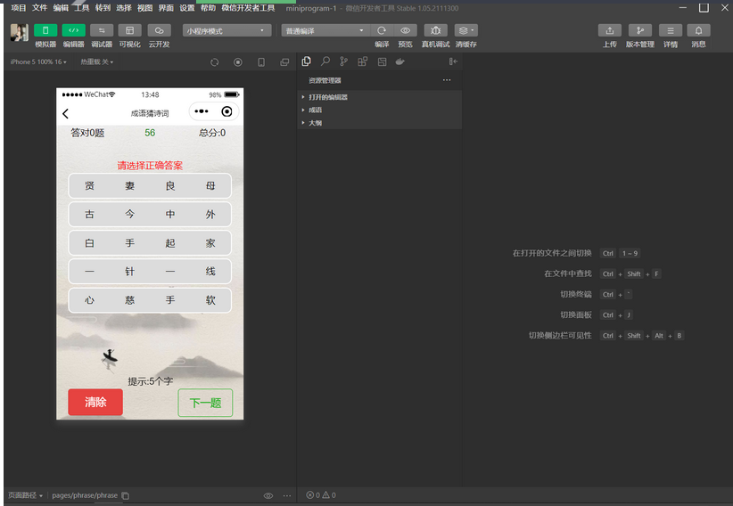Toggle the debugger panel button
Image resolution: width=733 pixels, height=506 pixels.
(102, 30)
